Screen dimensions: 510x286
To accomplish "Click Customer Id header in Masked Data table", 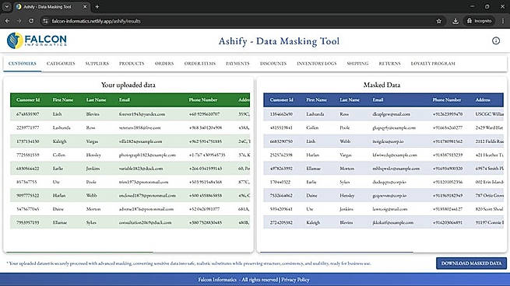I will tap(281, 100).
